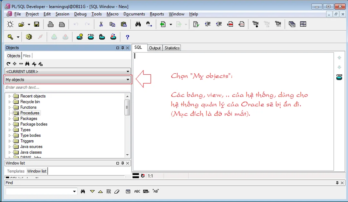The height and width of the screenshot is (202, 348).
Task: Open the Macro menu
Action: pyautogui.click(x=112, y=14)
